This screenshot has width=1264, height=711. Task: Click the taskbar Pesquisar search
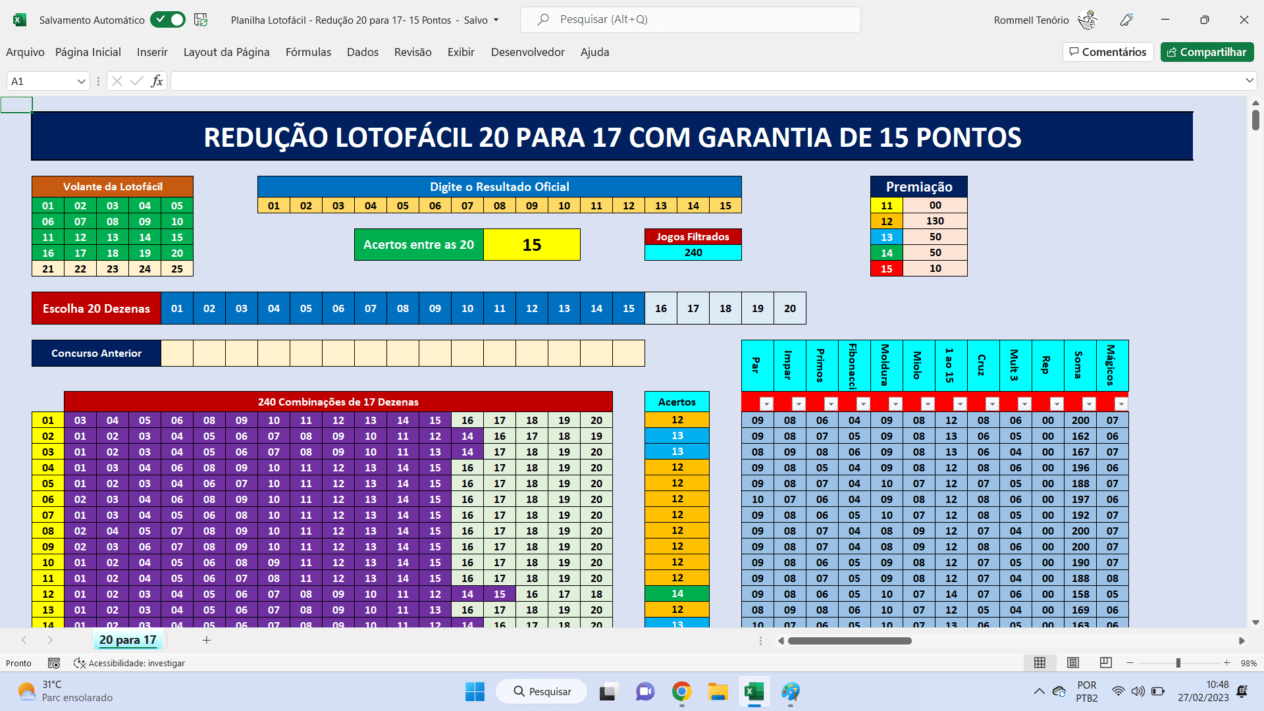coord(541,691)
